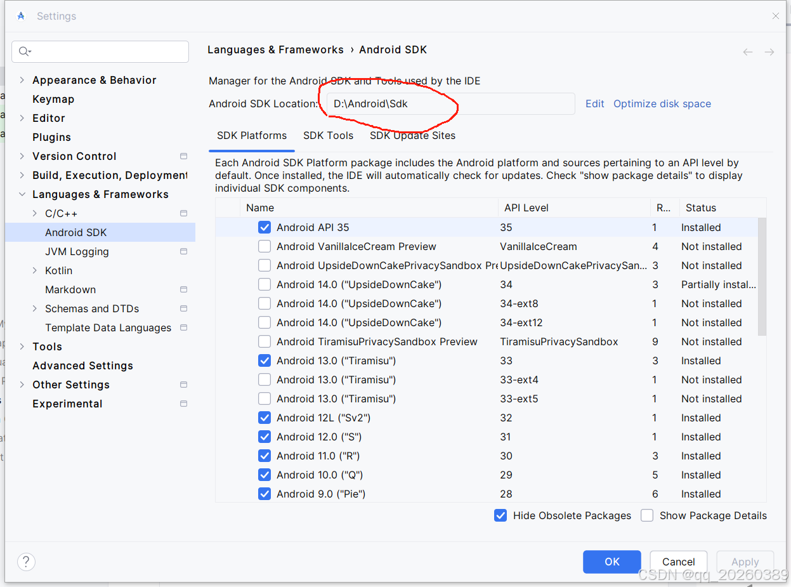791x587 pixels.
Task: Click project-level icon beside Experimental
Action: coord(183,404)
